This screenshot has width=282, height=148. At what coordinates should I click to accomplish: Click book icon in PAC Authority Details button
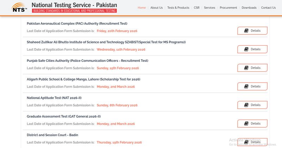pos(246,31)
